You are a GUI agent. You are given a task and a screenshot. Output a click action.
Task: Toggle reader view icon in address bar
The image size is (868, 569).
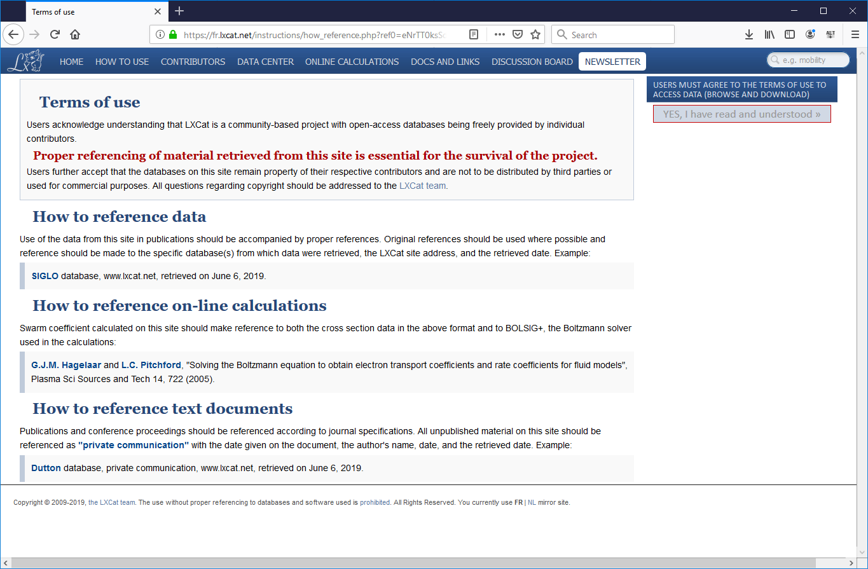click(x=474, y=34)
